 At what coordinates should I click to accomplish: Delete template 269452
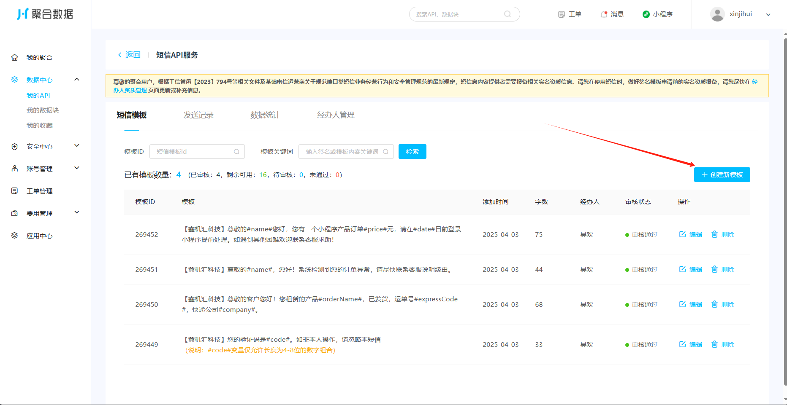tap(723, 234)
